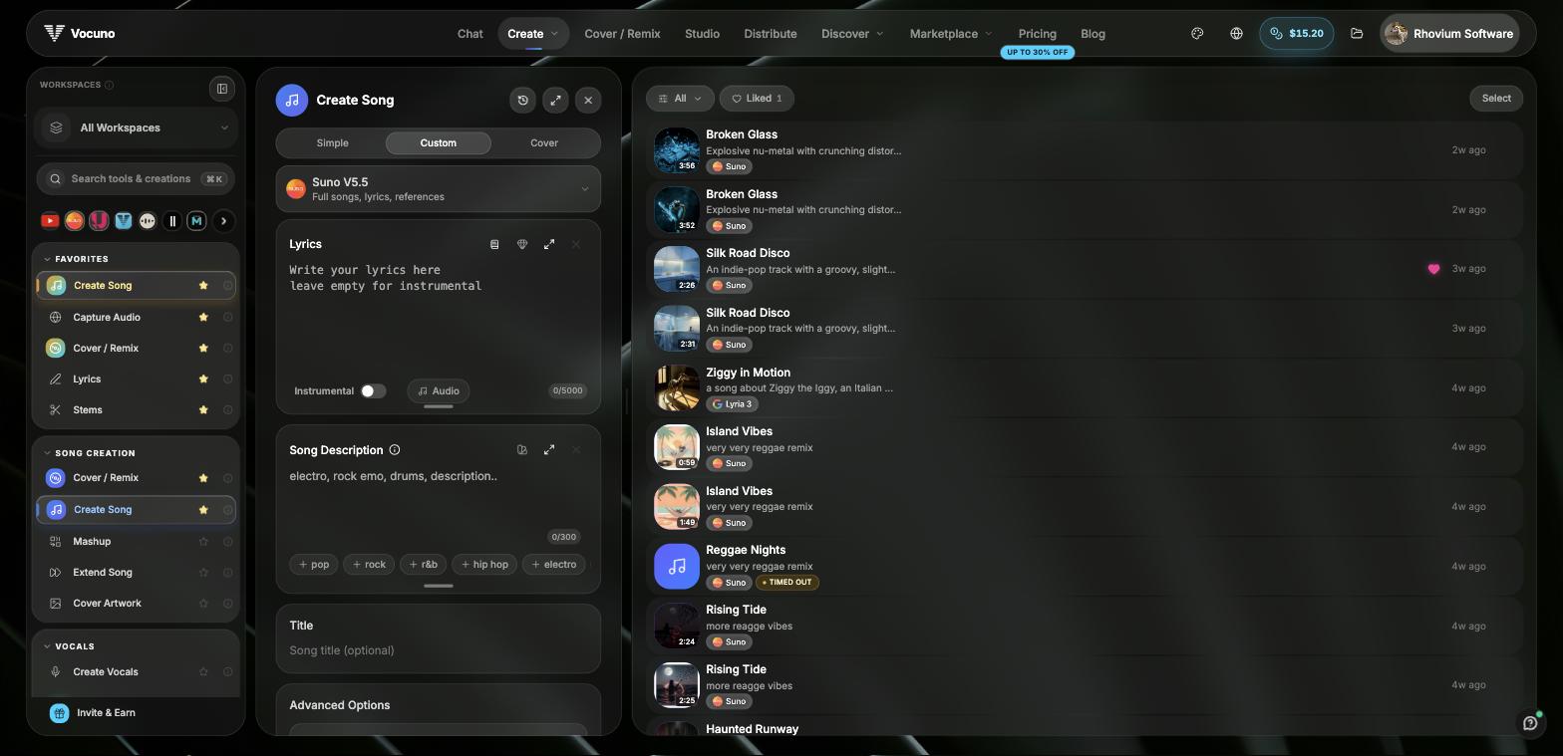Select the pink U shortcut icon
Screen dimensions: 1563x756
pos(99,221)
